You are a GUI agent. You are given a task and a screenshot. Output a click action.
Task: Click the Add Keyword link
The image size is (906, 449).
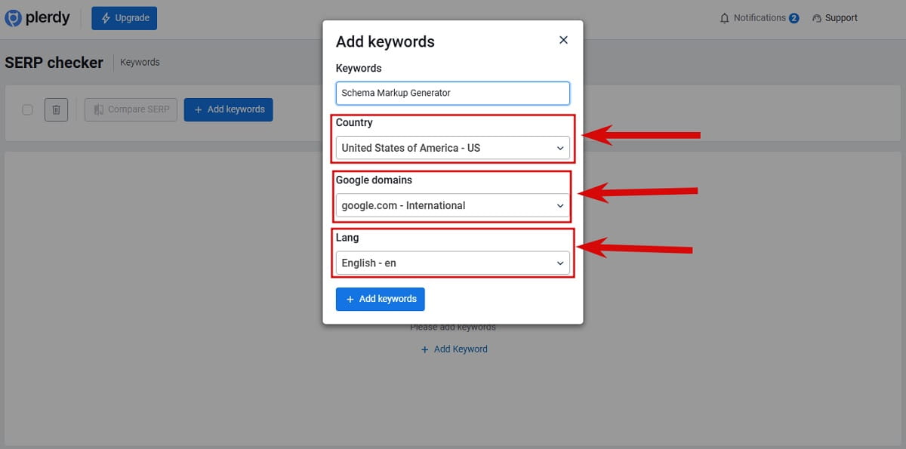pyautogui.click(x=454, y=349)
